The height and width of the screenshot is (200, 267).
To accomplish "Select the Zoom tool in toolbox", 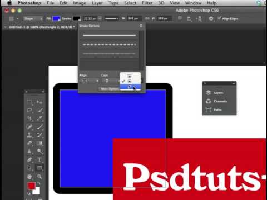I will (39, 176).
